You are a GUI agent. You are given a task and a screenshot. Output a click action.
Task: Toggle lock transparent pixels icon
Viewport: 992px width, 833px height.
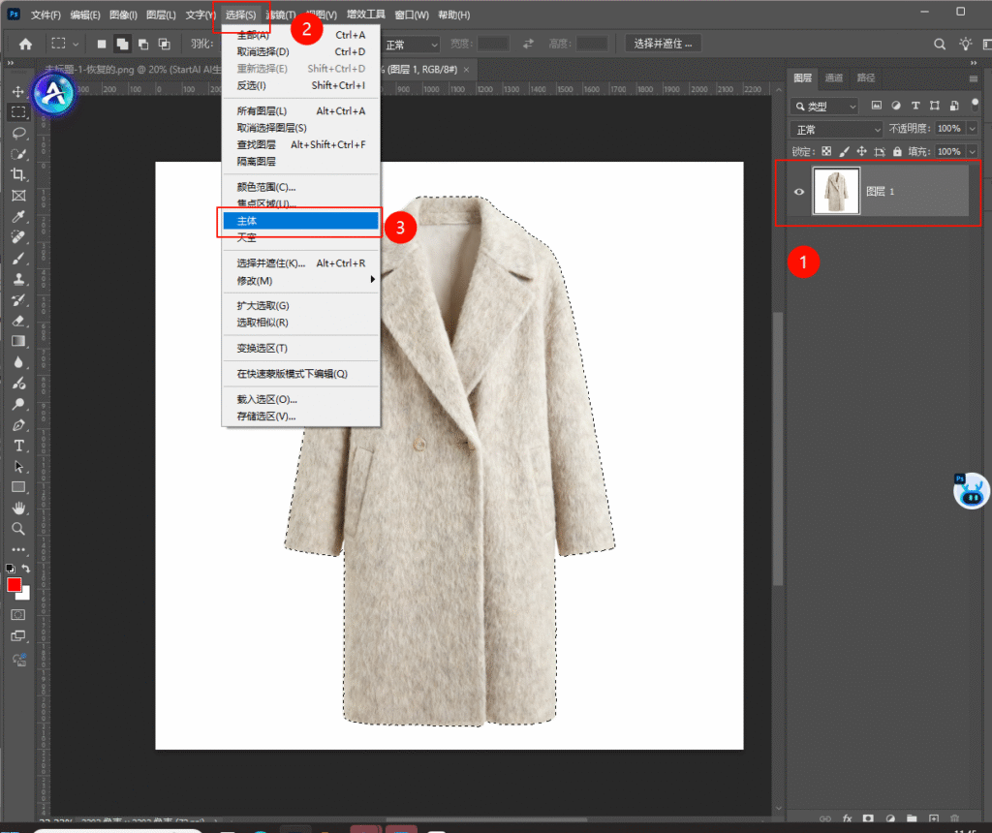coord(826,152)
